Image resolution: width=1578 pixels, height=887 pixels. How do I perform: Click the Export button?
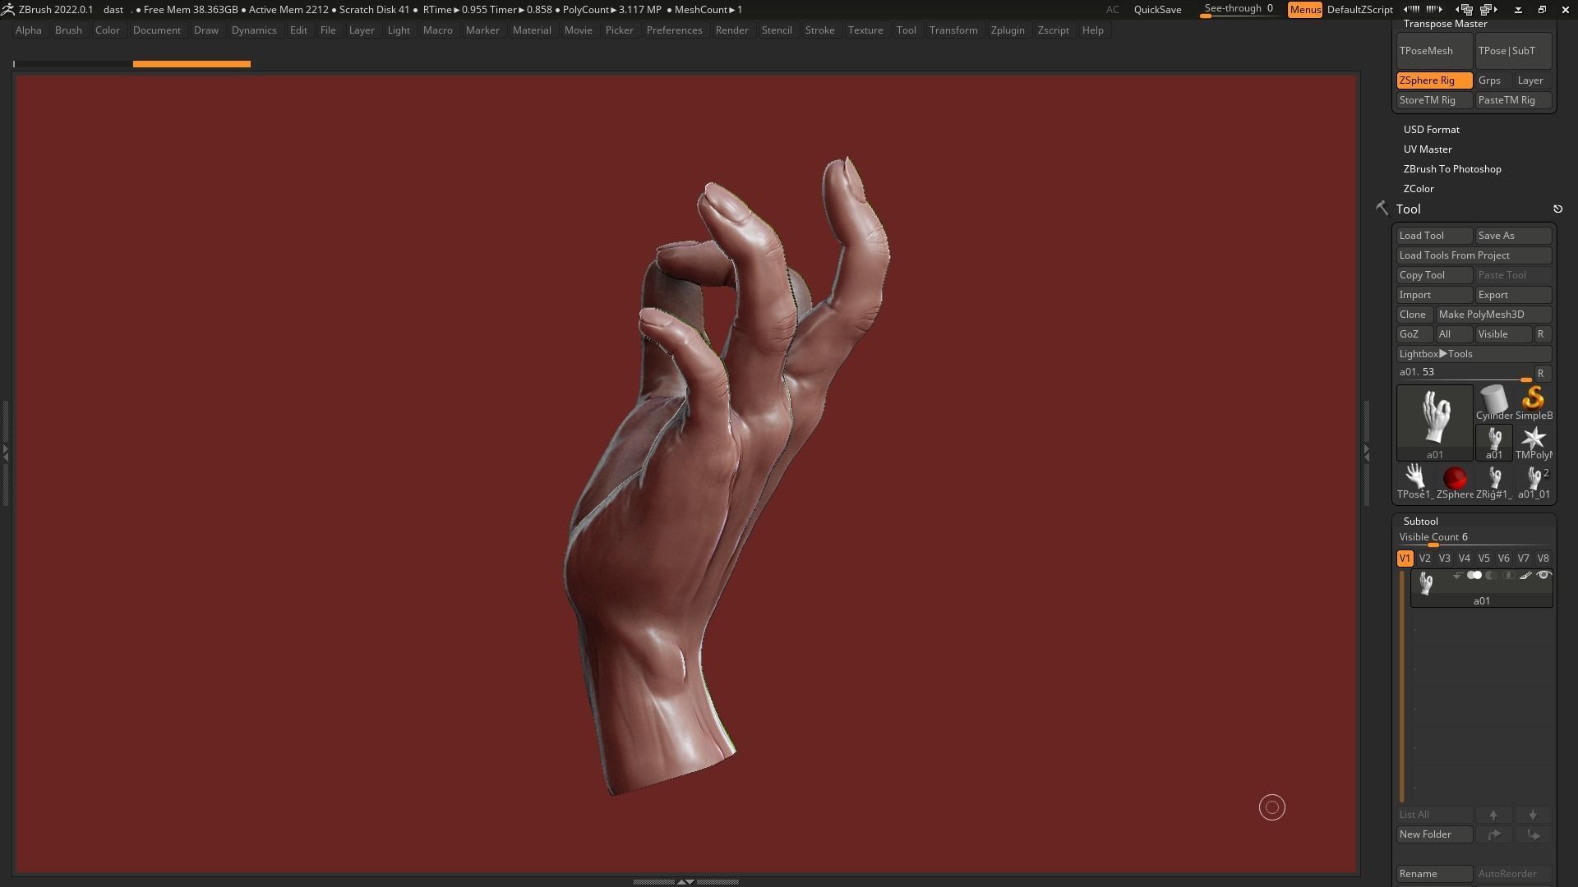[x=1513, y=295]
